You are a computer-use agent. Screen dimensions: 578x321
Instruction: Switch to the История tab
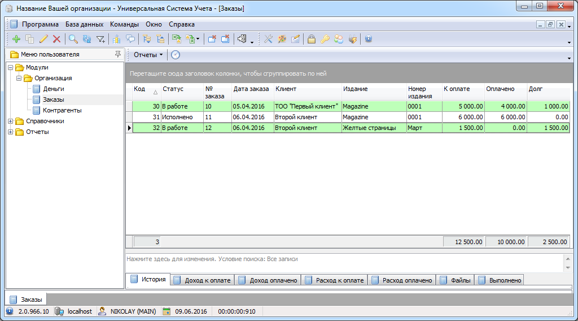[x=148, y=280]
